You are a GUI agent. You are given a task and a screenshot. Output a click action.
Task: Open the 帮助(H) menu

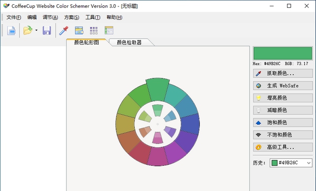click(x=114, y=17)
